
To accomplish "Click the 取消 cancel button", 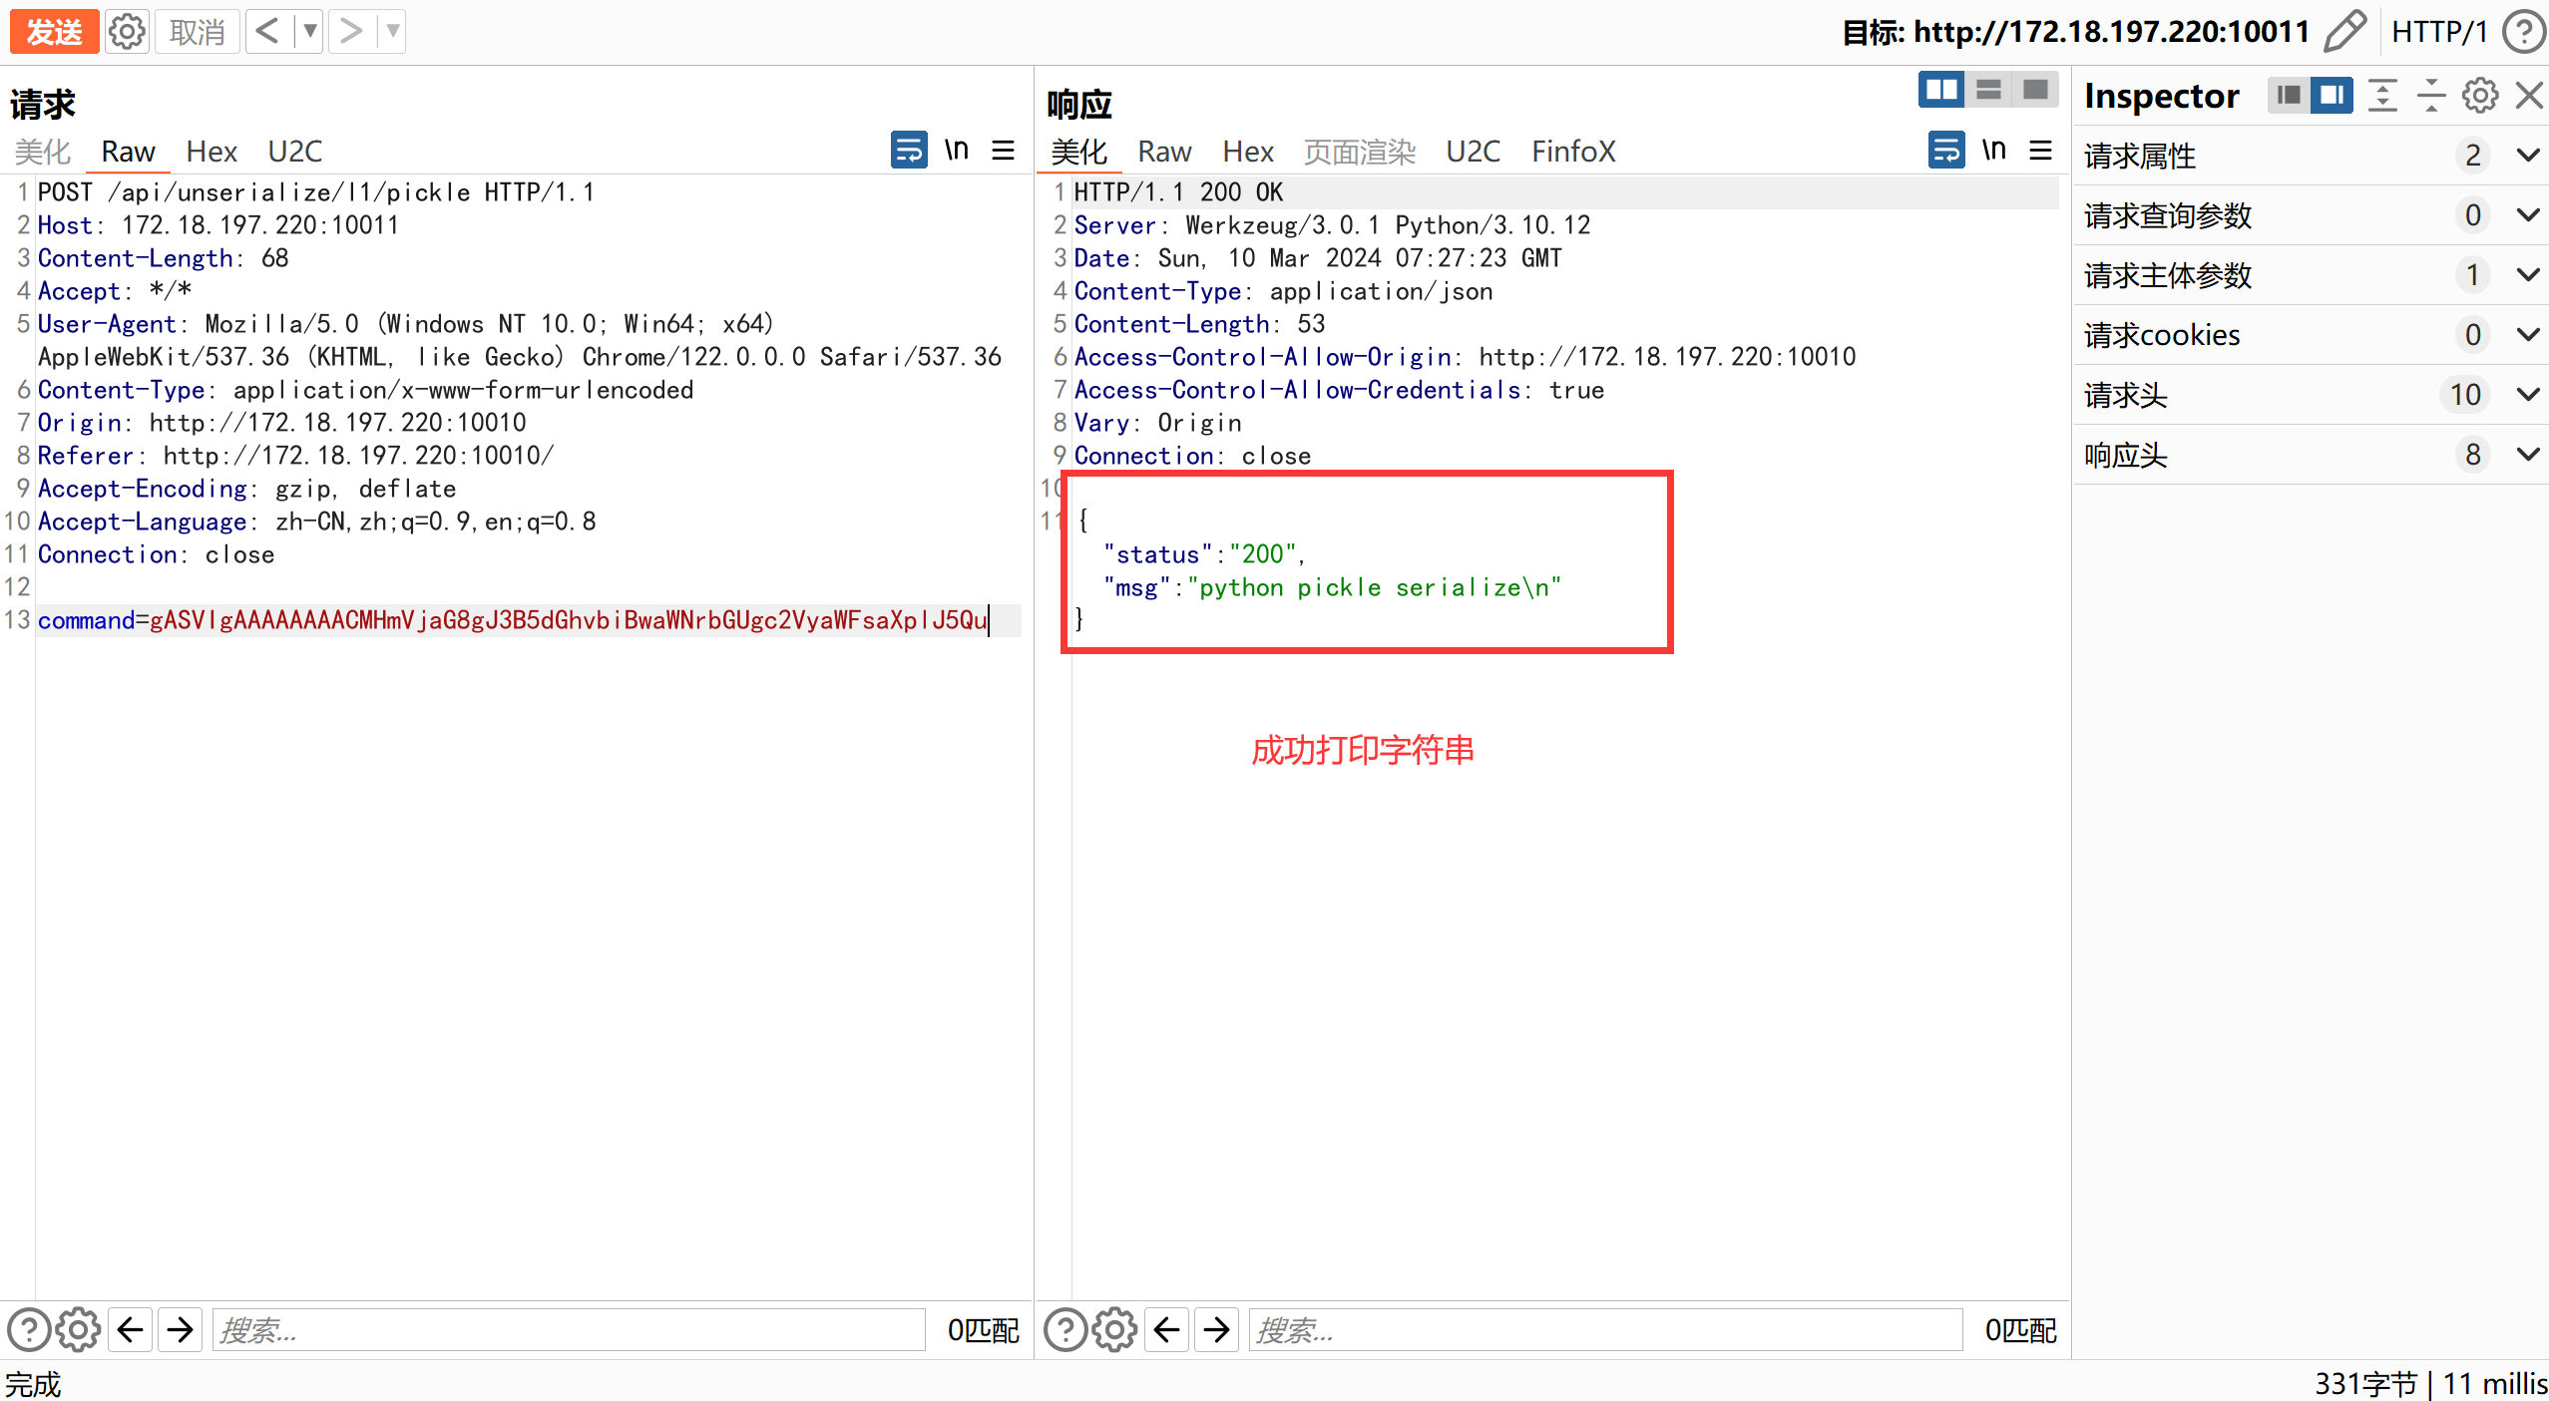I will click(197, 32).
